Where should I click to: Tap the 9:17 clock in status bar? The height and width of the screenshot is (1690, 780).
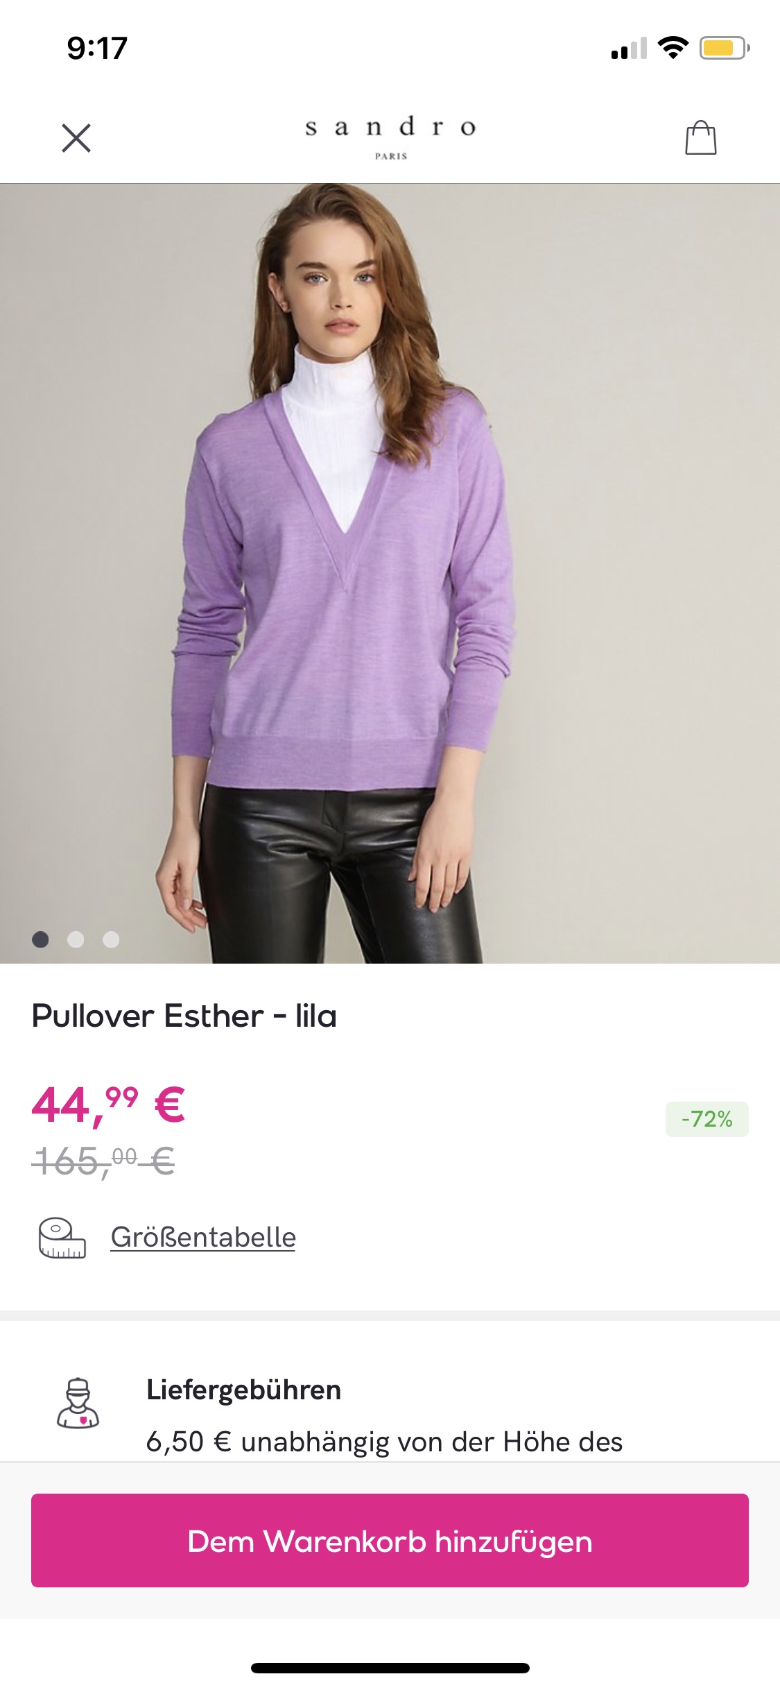pyautogui.click(x=97, y=49)
